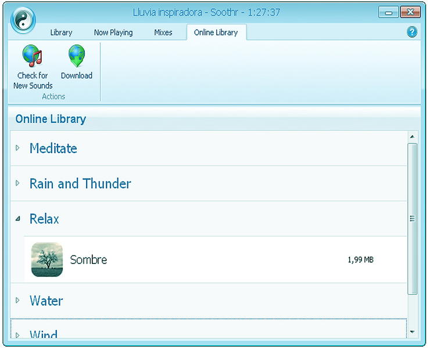Minimize the Soothr window
Viewport: 430px width, 348px height.
pyautogui.click(x=388, y=12)
